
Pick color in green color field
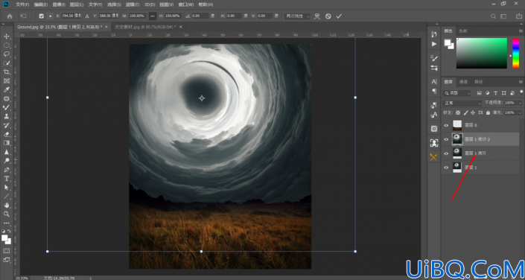(482, 54)
